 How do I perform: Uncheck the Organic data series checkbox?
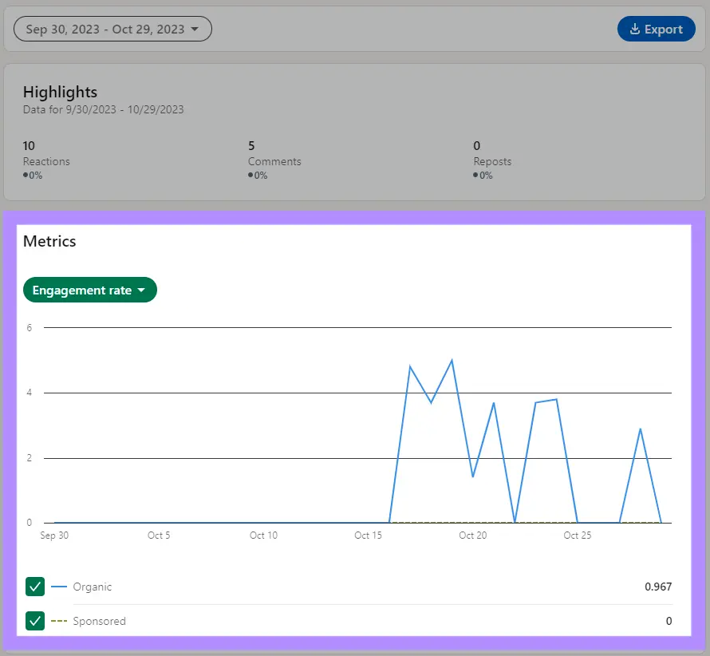click(x=35, y=587)
